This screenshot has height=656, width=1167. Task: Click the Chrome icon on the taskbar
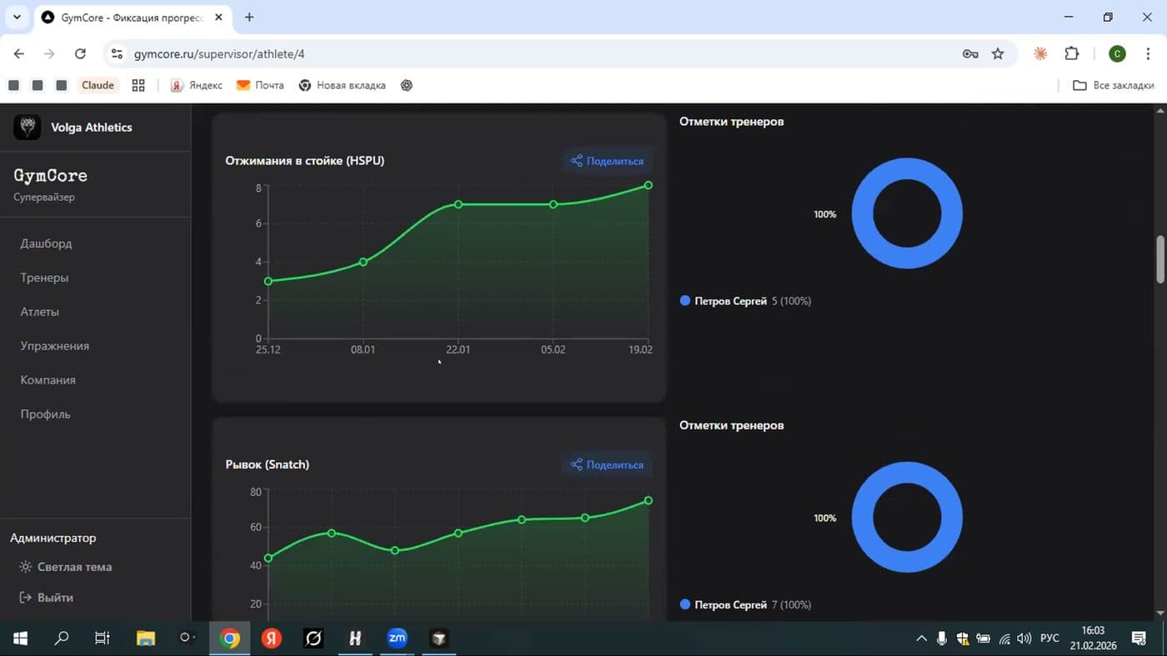point(230,638)
